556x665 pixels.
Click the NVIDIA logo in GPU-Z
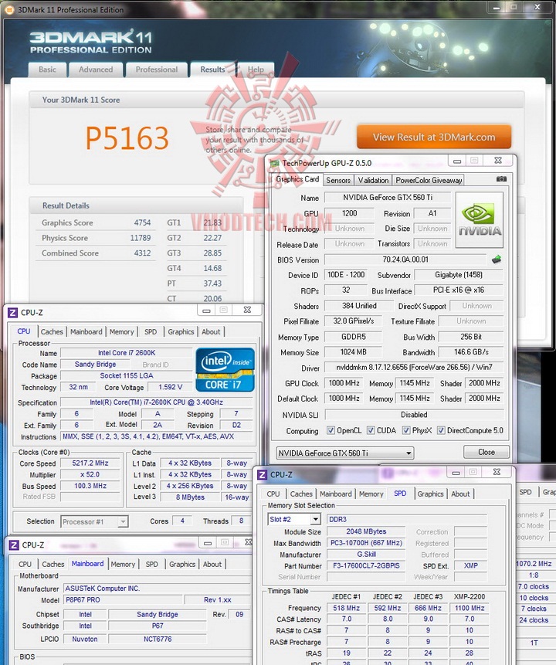(480, 219)
